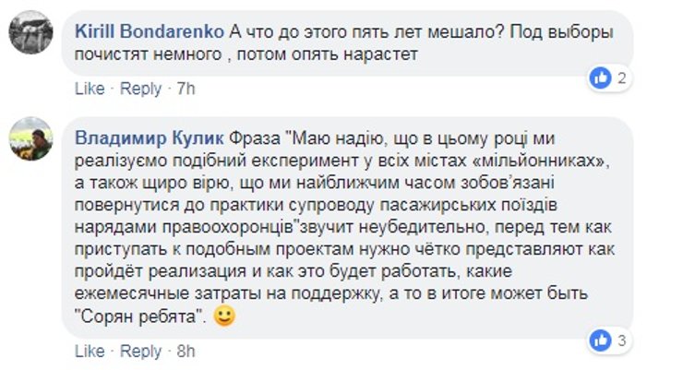Click the smiley emoji in Владимир's comment

222,317
